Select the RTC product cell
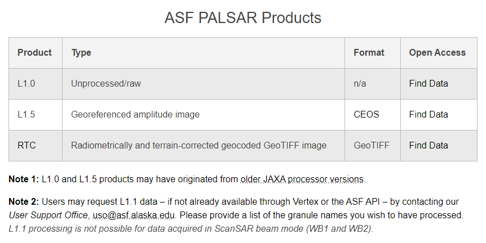Screen dimensions: 486x243 tap(36, 145)
